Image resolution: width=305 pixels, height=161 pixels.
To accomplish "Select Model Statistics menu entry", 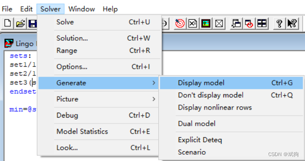I will 98,131.
